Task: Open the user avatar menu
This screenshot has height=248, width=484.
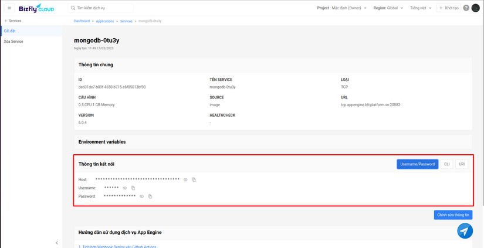Action: [x=475, y=8]
